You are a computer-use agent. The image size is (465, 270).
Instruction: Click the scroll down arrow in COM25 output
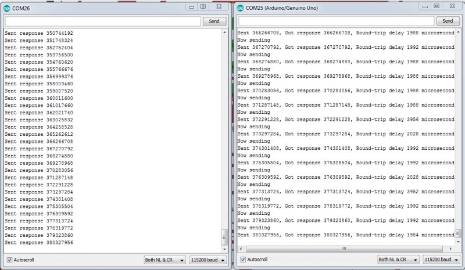[x=458, y=242]
